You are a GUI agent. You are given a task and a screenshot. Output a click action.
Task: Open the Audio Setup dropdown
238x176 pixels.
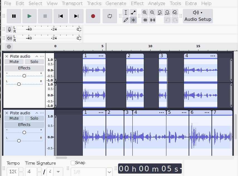(x=198, y=16)
